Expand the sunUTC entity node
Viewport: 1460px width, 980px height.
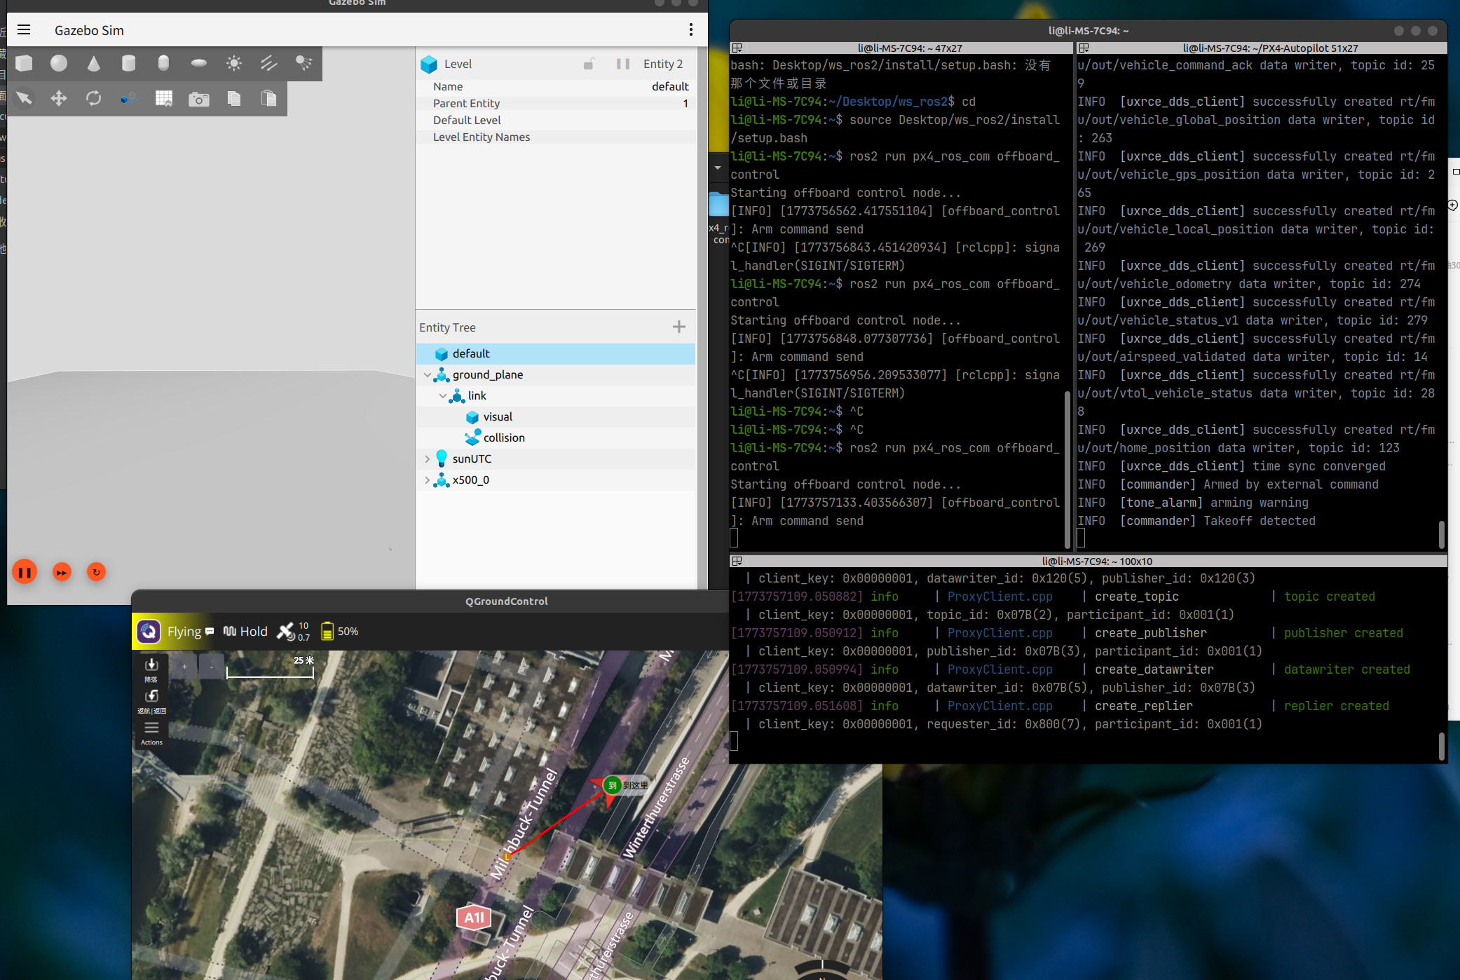tap(427, 459)
